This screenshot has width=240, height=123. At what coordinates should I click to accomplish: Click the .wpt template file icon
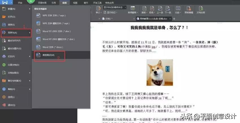coord(38,23)
